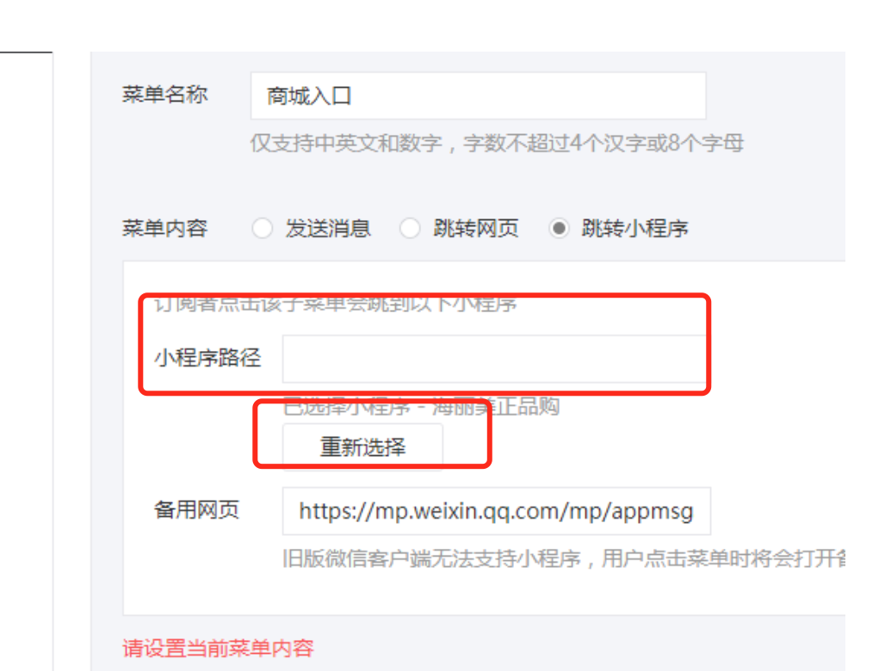The height and width of the screenshot is (671, 885).
Task: Click the red 请设置当前菜单内容 error message
Action: point(218,649)
